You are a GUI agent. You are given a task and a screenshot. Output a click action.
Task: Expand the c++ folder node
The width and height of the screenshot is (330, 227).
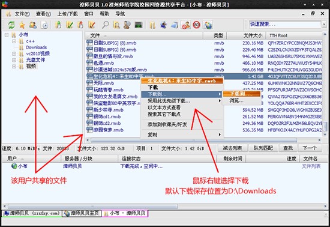click(x=14, y=41)
